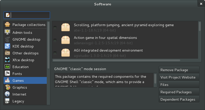Viewport: 205px width, 110px height.
Task: View Required Packages
Action: (x=179, y=92)
